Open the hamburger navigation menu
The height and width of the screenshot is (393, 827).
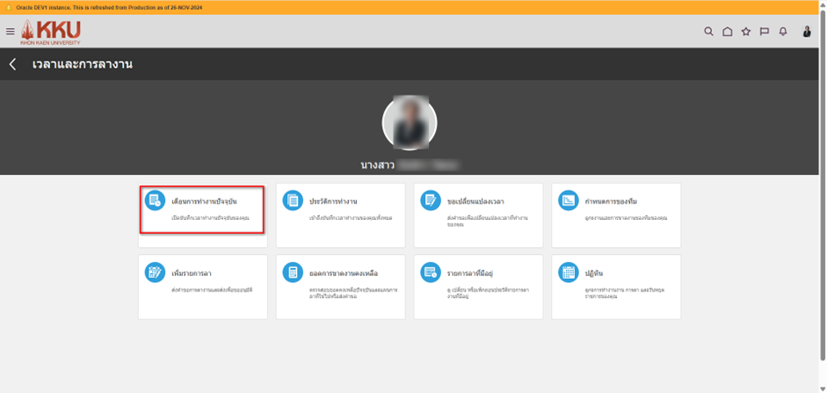click(11, 32)
